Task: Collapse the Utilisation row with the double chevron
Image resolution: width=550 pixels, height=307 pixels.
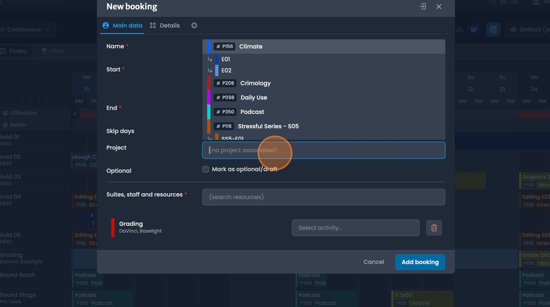Action: (74, 114)
